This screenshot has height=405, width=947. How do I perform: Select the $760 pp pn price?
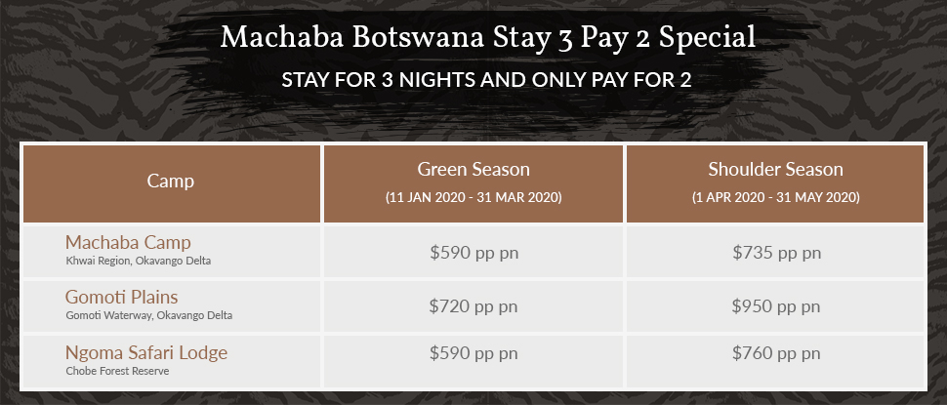click(776, 361)
